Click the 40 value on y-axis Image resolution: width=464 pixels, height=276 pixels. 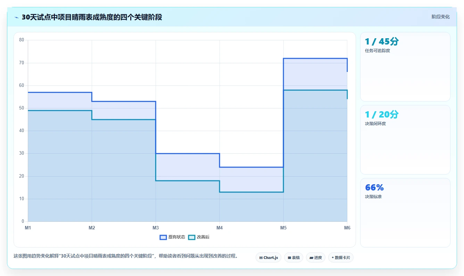coord(22,131)
